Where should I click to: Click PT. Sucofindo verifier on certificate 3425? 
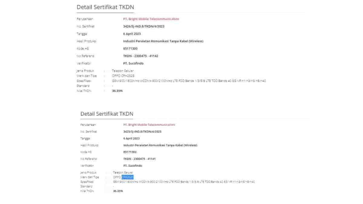(132, 166)
